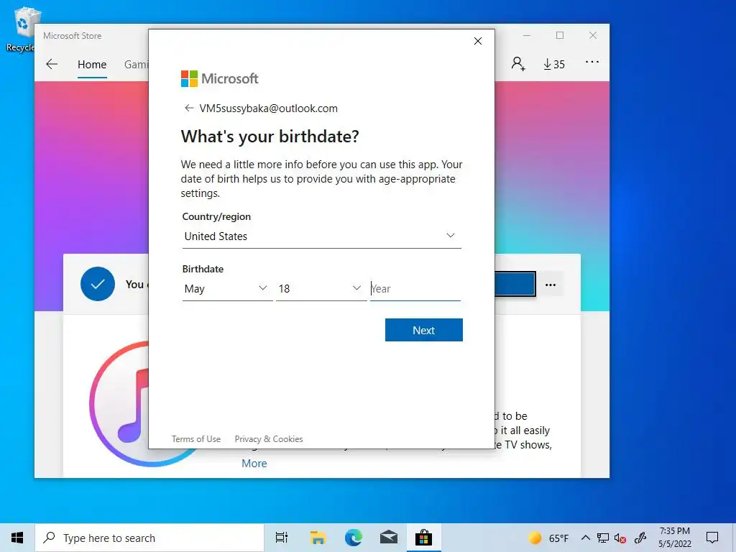Image resolution: width=736 pixels, height=552 pixels.
Task: Click the blue button right of the dialog
Action: coord(515,284)
